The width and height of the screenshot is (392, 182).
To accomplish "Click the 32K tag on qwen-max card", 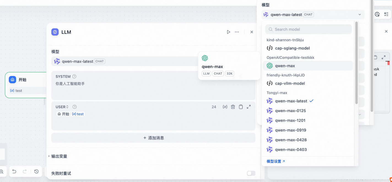I will tap(229, 74).
